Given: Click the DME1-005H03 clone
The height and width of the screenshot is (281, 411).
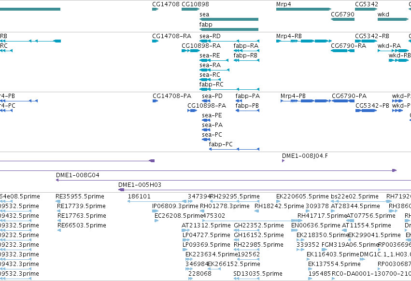Looking at the screenshot, I should click(265, 190).
